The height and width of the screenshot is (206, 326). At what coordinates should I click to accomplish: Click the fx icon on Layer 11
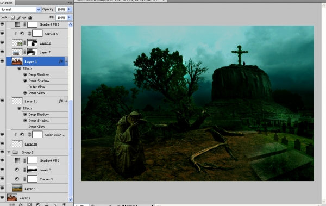[x=61, y=101]
